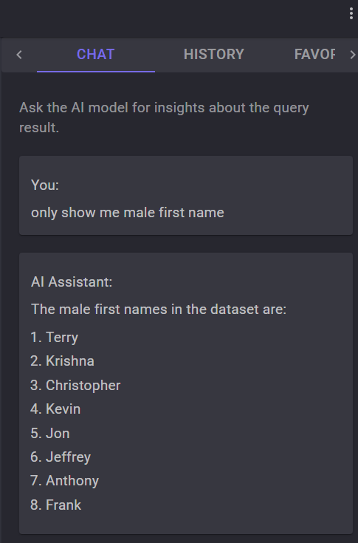Select list item 1, Terry
This screenshot has width=358, height=543.
point(55,337)
